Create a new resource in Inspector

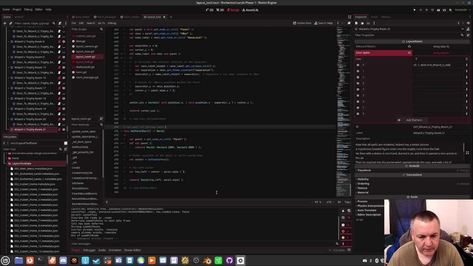pyautogui.click(x=356, y=23)
